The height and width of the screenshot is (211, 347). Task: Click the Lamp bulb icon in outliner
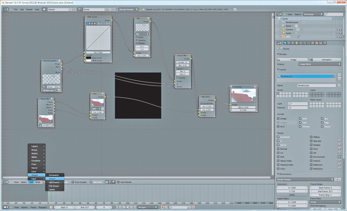click(x=284, y=33)
